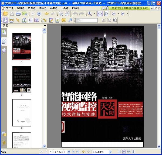The width and height of the screenshot is (162, 155).
Task: Select the arrow Select Annotation tool
Action: click(18, 20)
